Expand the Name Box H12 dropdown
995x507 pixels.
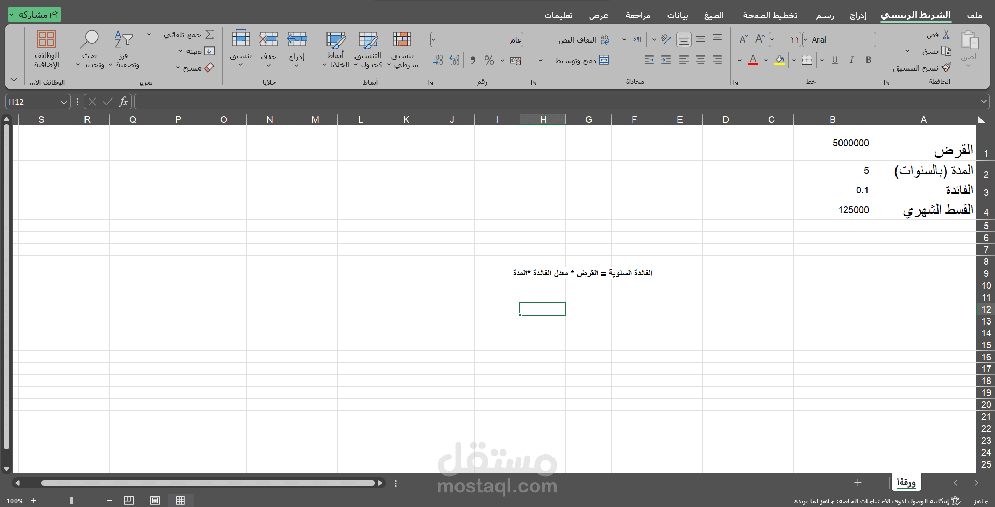pos(64,102)
